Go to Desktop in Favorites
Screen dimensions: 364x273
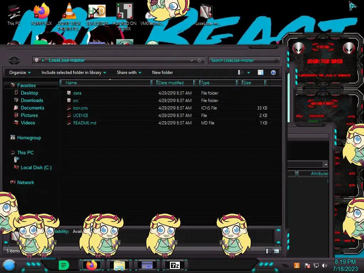tap(30, 93)
